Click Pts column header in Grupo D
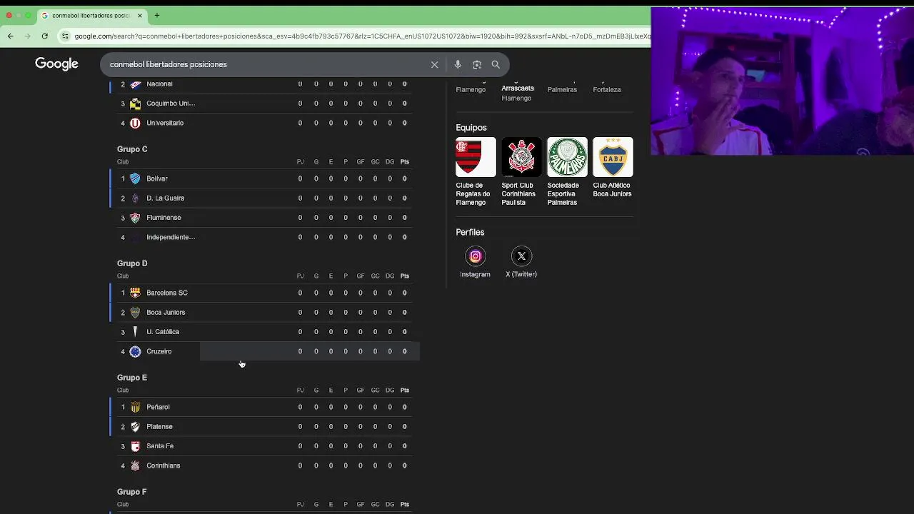914x514 pixels. [405, 276]
